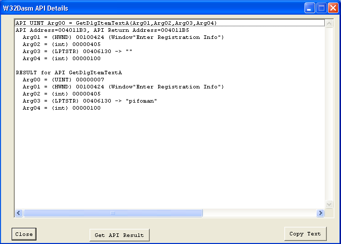Screen dimensions: 341x244
Task: Click the first Arg02 = (int) 00000405 line
Action: pyautogui.click(x=62, y=44)
